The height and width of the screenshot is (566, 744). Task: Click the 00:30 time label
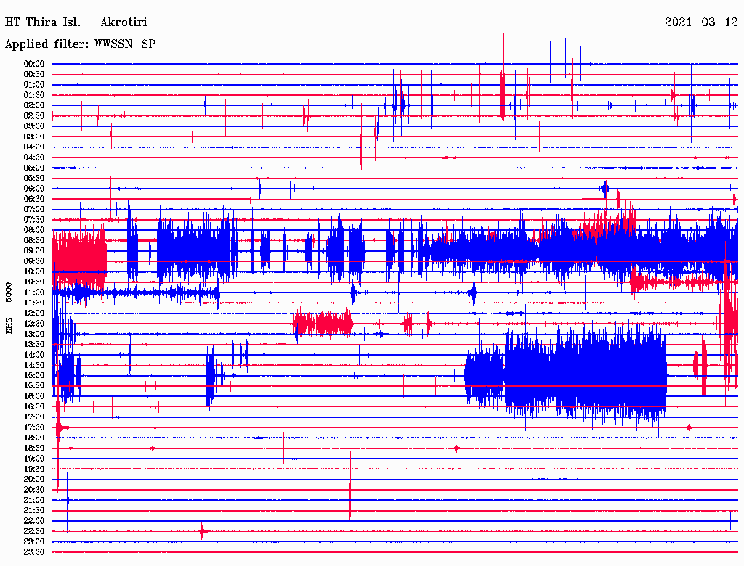(x=34, y=74)
